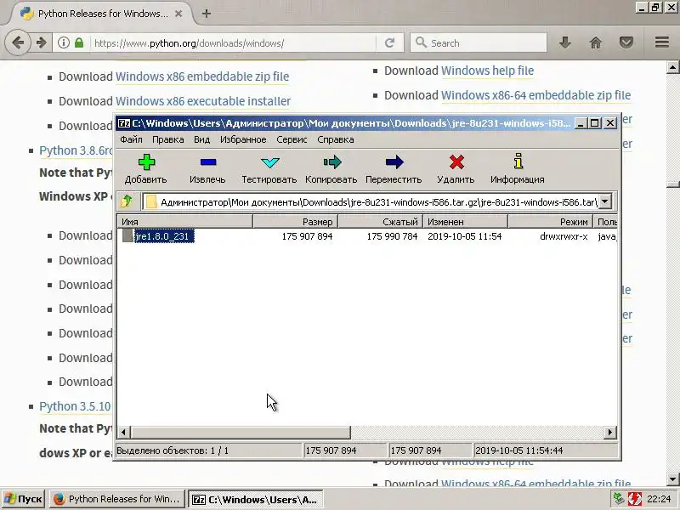680x510 pixels.
Task: Open the Python 3.8.6rc link
Action: [76, 150]
